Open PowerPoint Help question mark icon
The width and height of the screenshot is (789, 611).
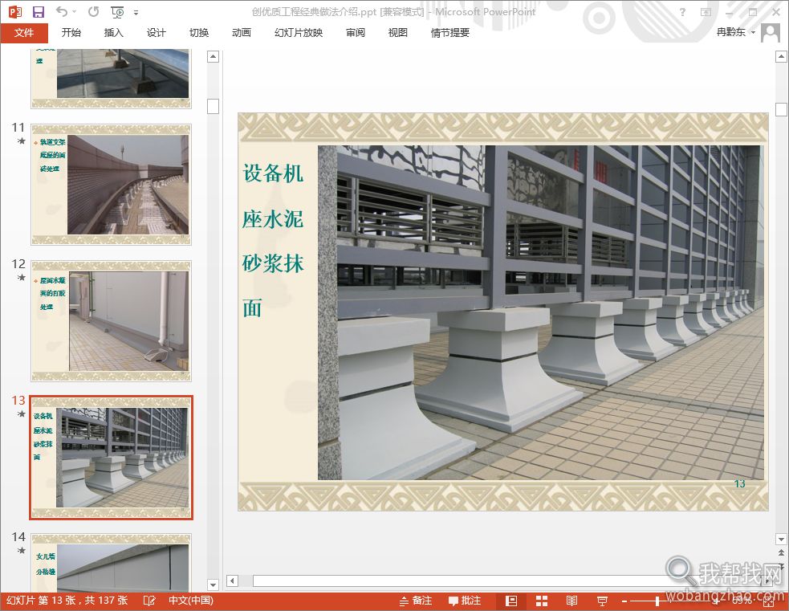682,12
